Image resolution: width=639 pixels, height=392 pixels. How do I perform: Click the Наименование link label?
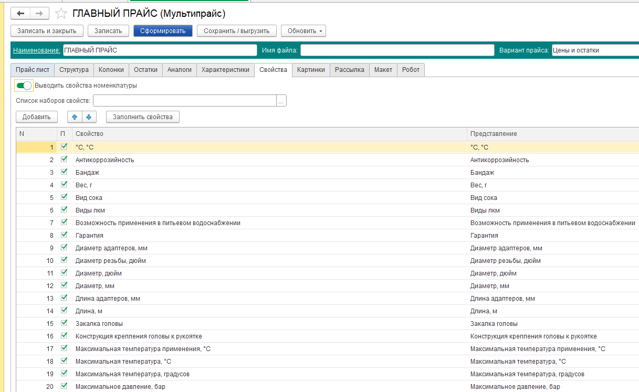coord(36,50)
